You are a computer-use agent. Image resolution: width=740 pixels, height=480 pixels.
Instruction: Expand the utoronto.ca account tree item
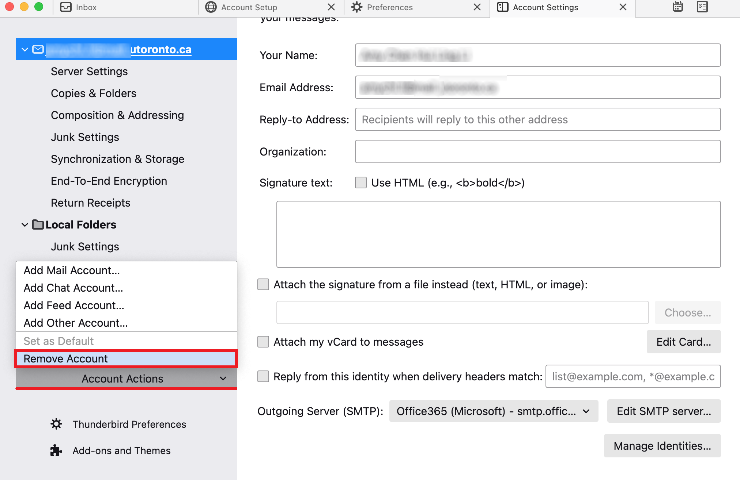click(25, 49)
